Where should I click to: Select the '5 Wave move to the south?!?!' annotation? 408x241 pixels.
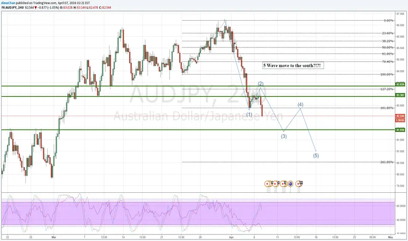pos(293,65)
